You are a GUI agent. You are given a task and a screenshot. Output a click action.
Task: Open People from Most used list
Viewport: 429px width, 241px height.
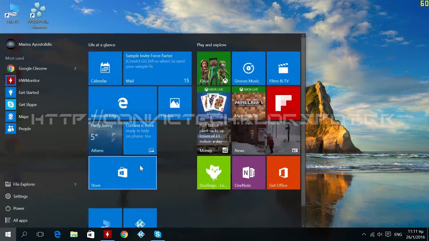pyautogui.click(x=42, y=129)
